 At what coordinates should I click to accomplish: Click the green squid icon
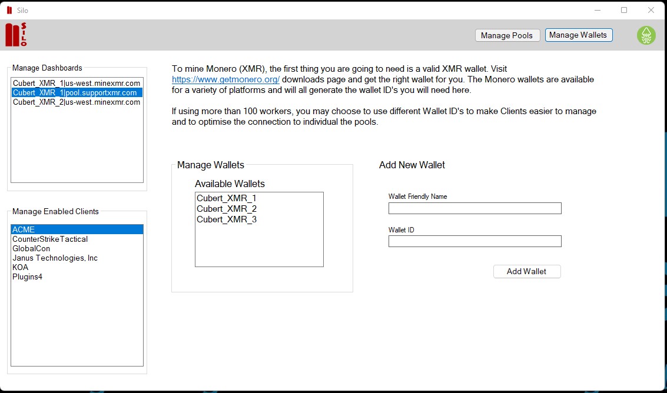(x=646, y=35)
